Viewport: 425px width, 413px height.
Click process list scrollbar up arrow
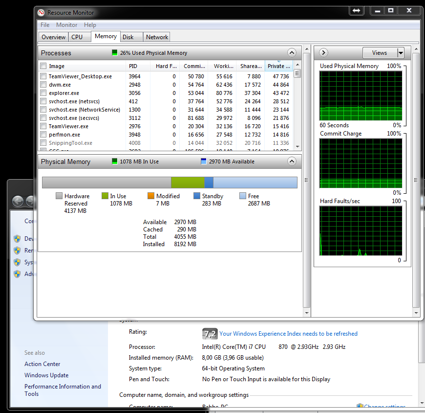pos(297,65)
